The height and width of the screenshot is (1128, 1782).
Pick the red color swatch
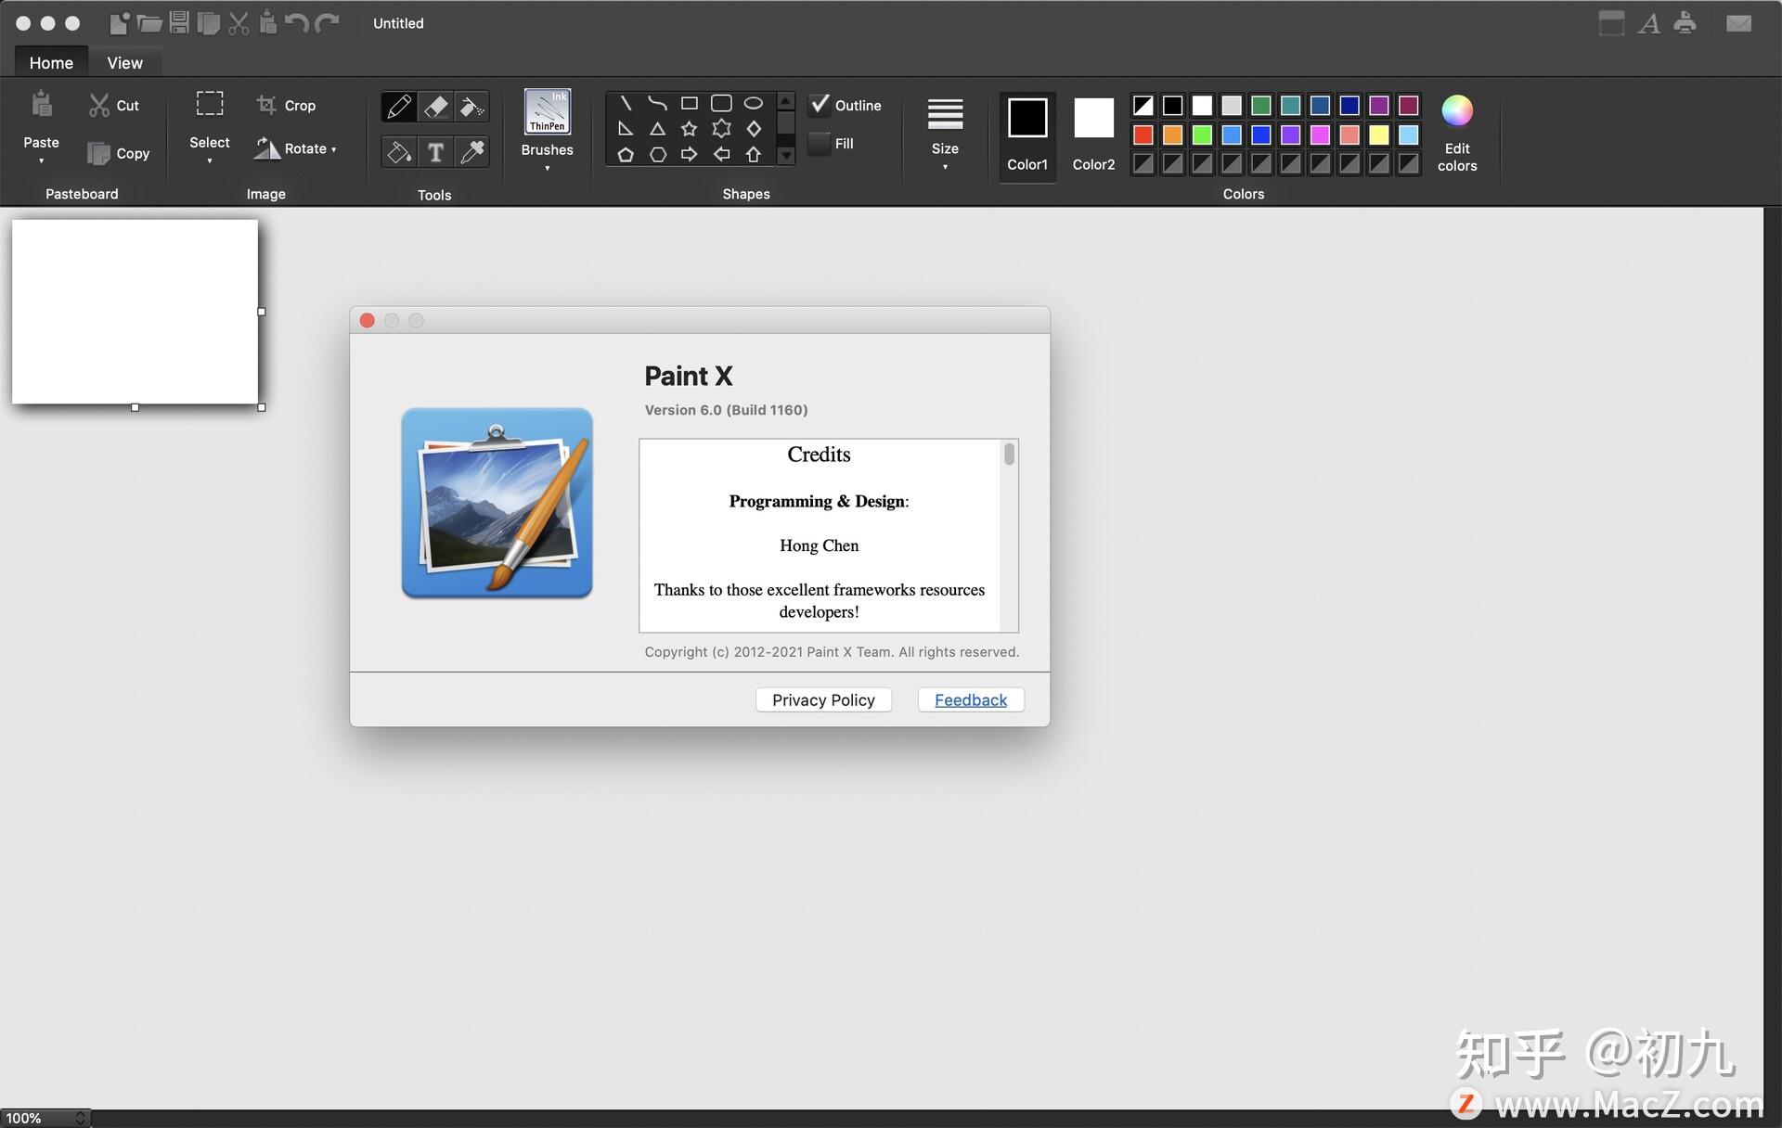click(x=1143, y=135)
